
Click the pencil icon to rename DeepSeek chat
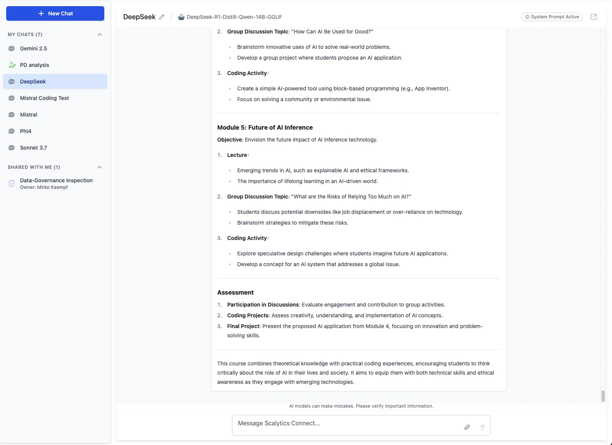[162, 17]
